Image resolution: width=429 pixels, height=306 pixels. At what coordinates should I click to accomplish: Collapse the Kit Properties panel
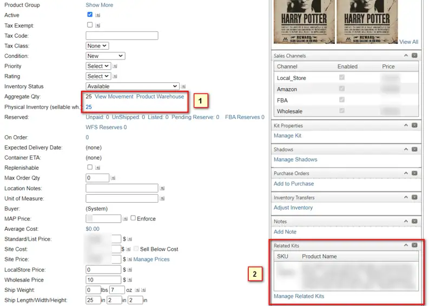click(x=406, y=125)
